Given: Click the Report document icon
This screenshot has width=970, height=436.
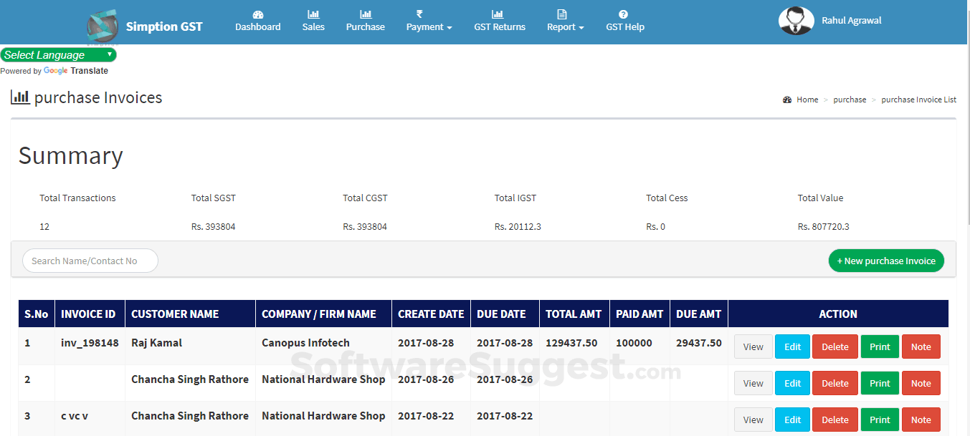Looking at the screenshot, I should (x=561, y=14).
